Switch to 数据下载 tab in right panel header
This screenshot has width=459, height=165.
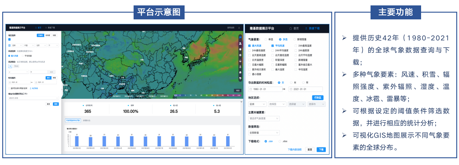313,28
